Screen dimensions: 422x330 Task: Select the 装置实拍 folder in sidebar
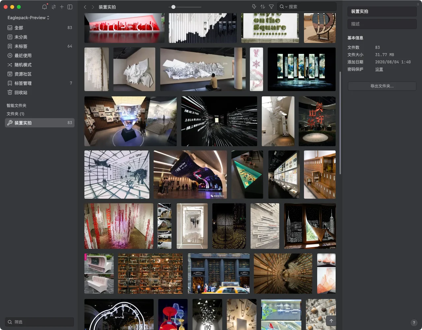pyautogui.click(x=40, y=123)
